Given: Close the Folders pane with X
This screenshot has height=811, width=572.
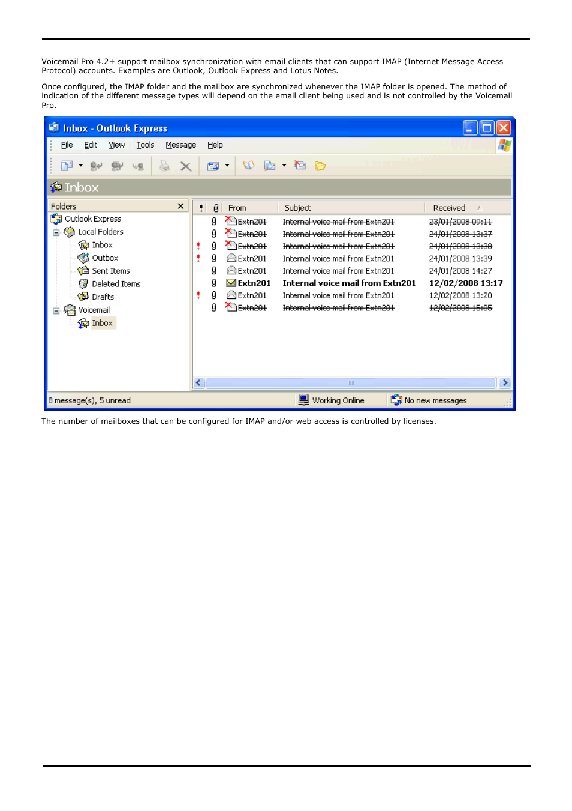Looking at the screenshot, I should click(180, 206).
